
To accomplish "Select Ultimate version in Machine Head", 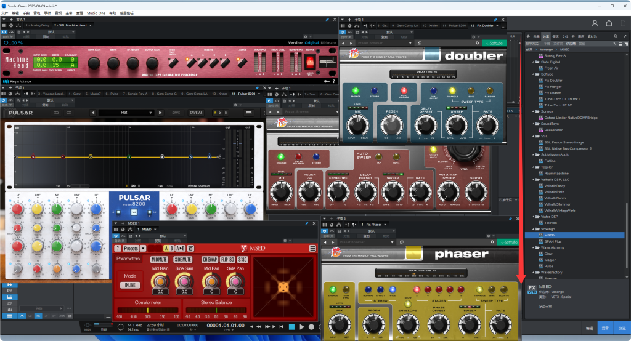I will [328, 42].
